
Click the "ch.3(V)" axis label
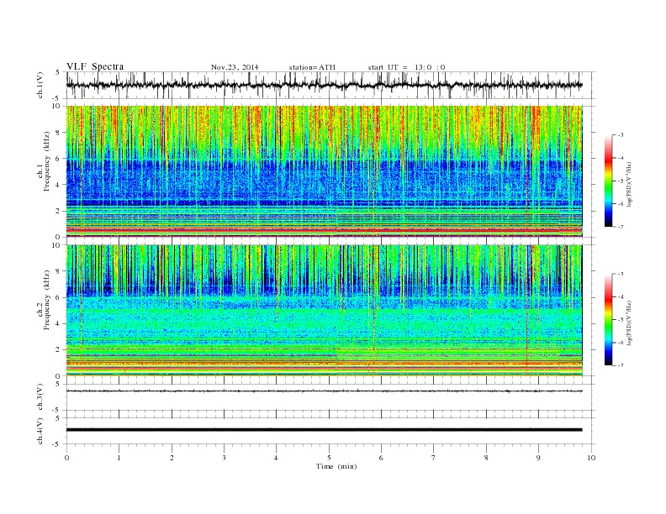click(x=40, y=397)
